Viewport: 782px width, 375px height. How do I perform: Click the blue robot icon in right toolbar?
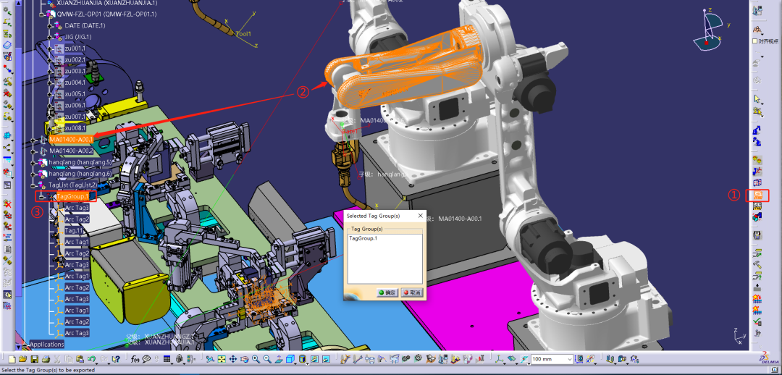(x=757, y=130)
